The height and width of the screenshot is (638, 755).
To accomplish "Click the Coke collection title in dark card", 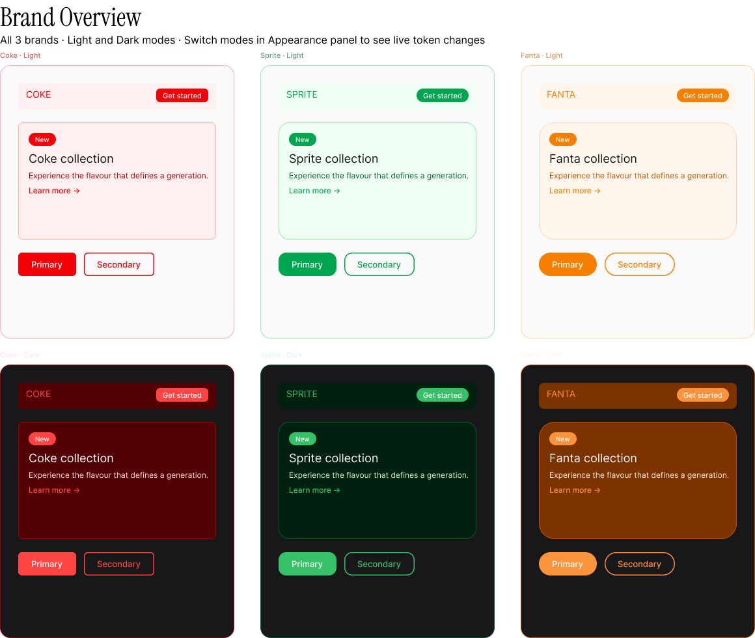I will tap(71, 458).
